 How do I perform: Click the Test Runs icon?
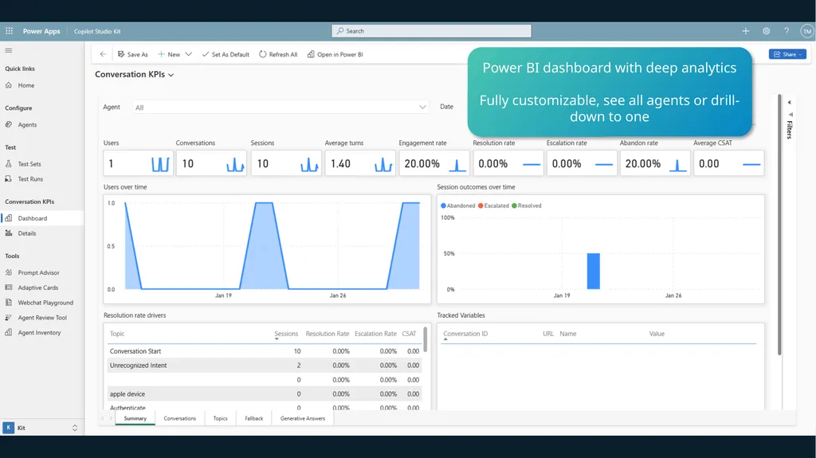[8, 179]
